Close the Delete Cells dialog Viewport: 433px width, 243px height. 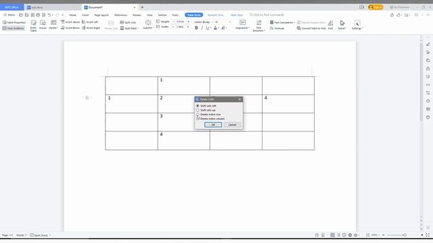click(240, 99)
